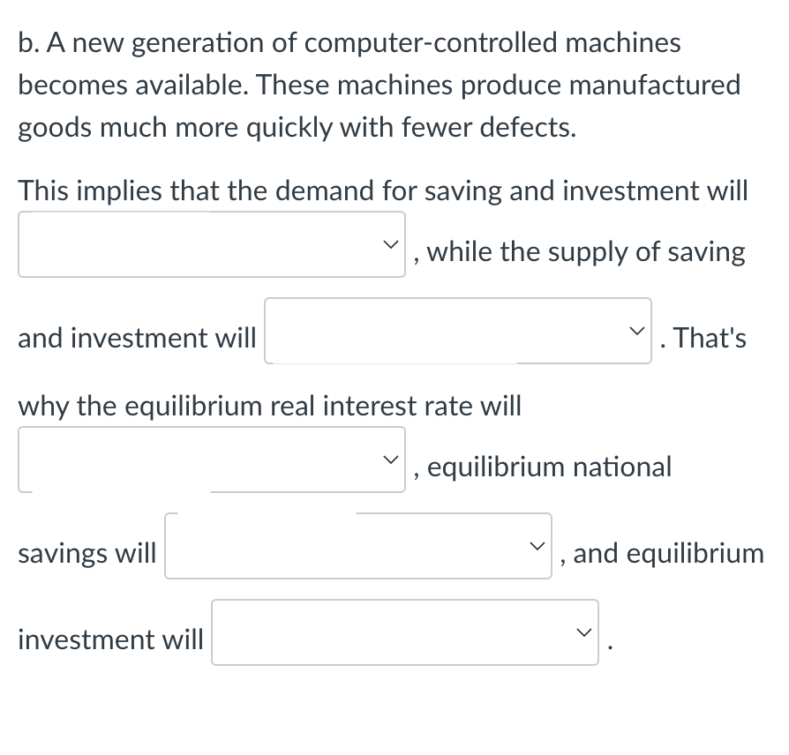Viewport: 789px width, 755px height.
Task: Select the blank below 'interest rate will'
Action: [212, 460]
